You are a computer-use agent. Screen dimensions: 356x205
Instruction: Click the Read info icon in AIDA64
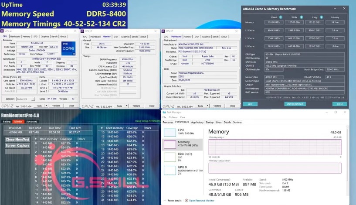pyautogui.click(x=281, y=17)
